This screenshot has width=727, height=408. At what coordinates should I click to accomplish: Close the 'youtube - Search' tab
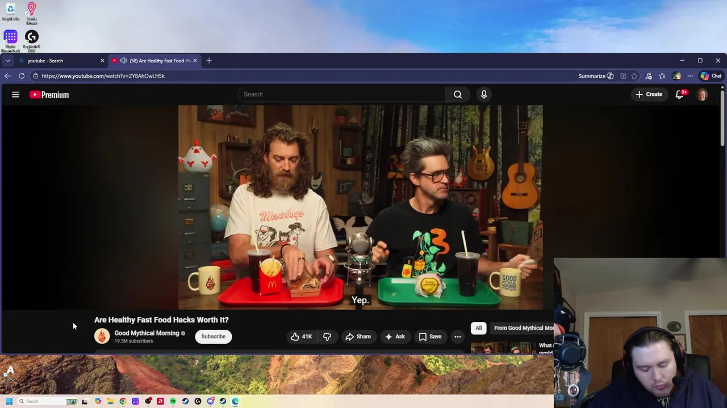tap(102, 61)
